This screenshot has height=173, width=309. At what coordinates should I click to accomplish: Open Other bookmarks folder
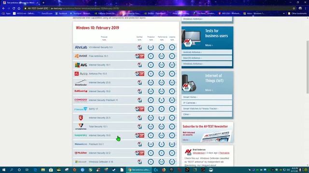coord(297,13)
